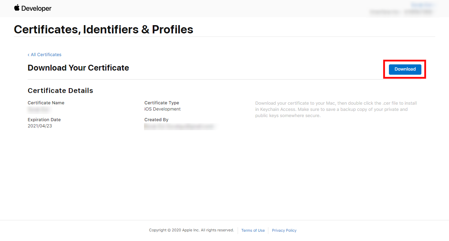Click the Certificate Type label
Image resolution: width=449 pixels, height=241 pixels.
tap(162, 103)
